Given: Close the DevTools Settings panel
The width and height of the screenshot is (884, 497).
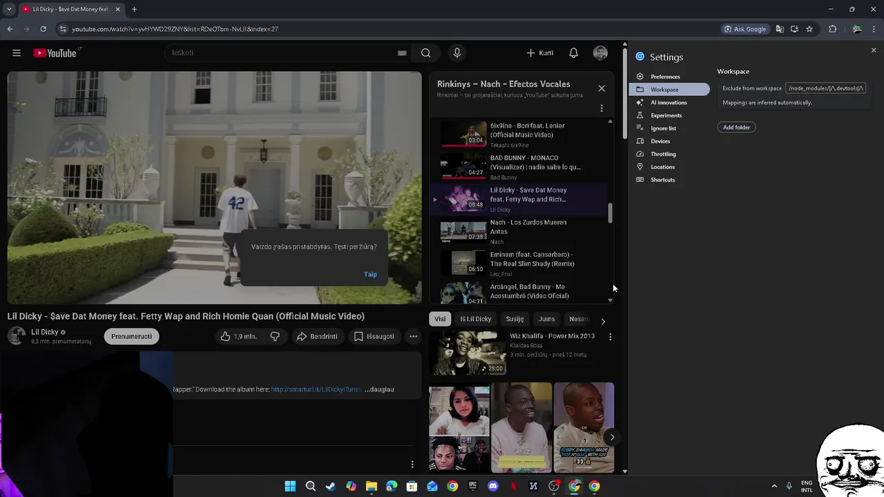Looking at the screenshot, I should 874,50.
